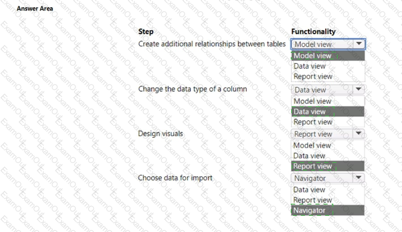Click the Report view combo box field
This screenshot has height=232, width=402.
[x=328, y=133]
